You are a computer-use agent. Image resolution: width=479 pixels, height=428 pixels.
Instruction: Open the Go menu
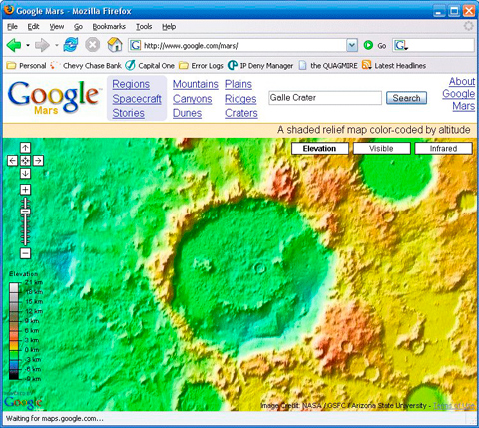click(x=78, y=27)
